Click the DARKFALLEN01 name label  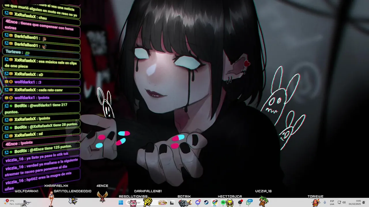pos(148,191)
